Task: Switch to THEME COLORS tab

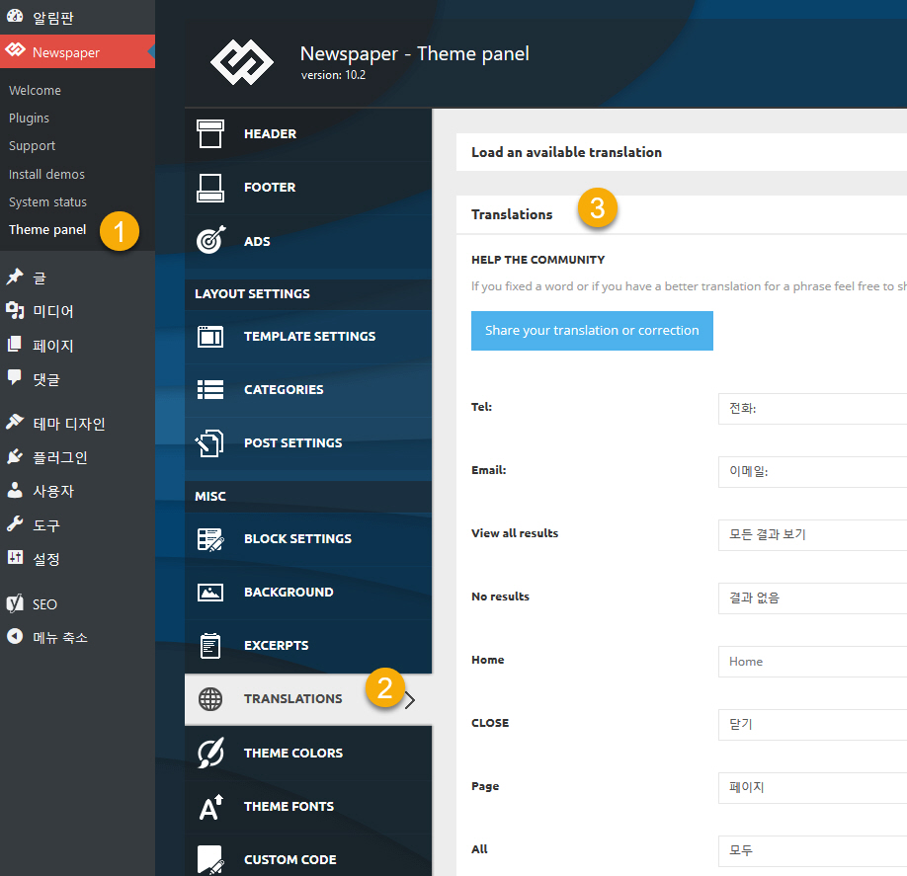Action: (307, 753)
